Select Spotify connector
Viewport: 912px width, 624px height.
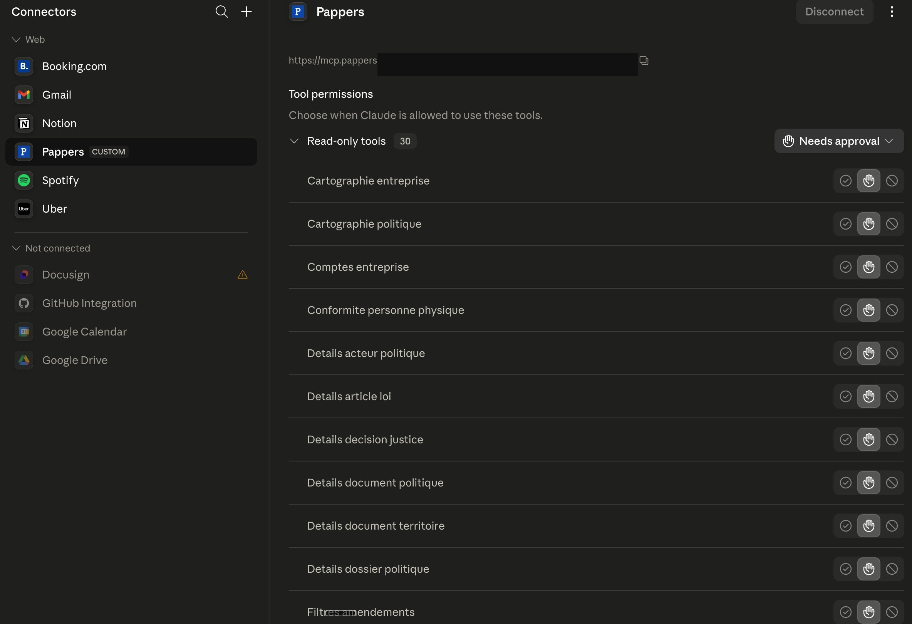pos(131,180)
